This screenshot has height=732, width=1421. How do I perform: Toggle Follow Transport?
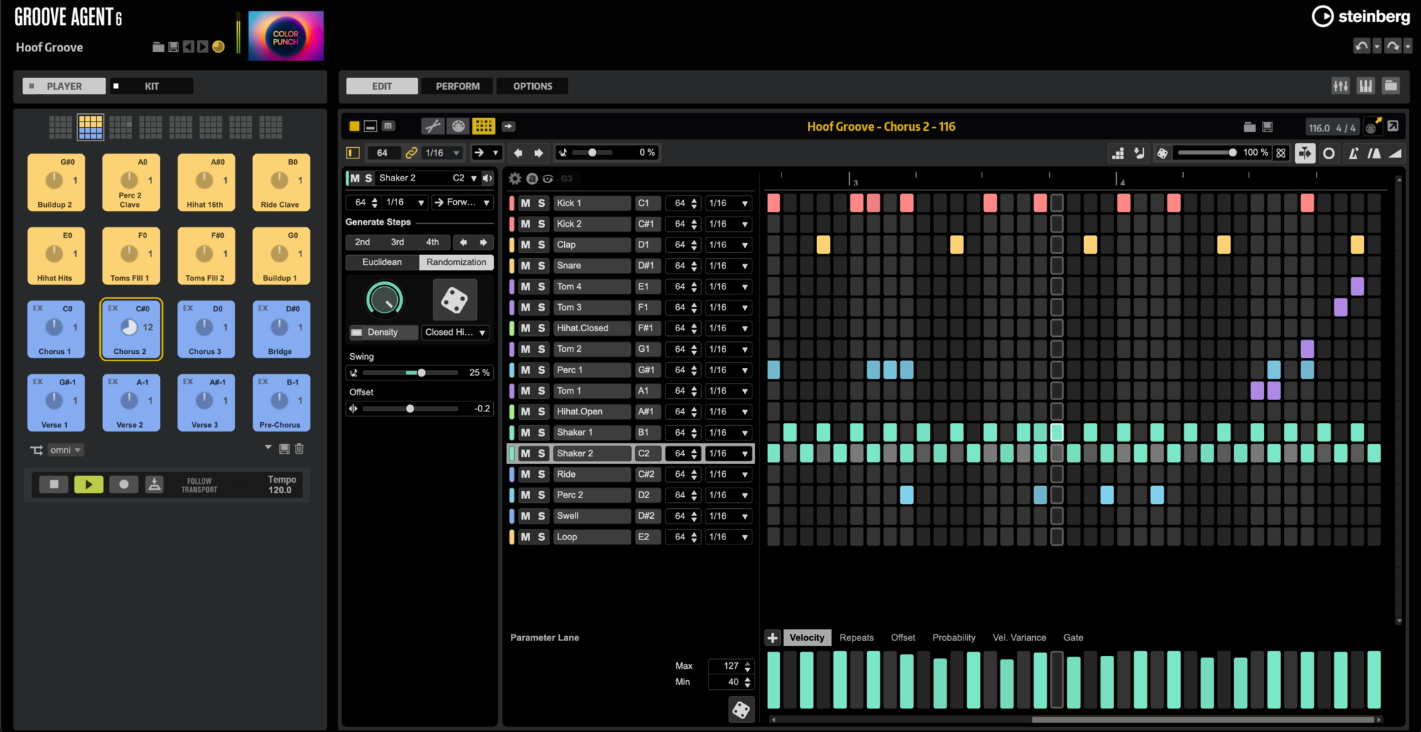click(x=199, y=485)
